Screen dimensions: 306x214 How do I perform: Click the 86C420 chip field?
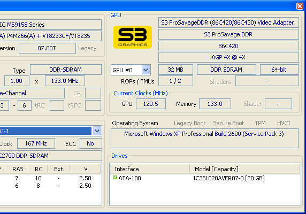pyautogui.click(x=228, y=46)
